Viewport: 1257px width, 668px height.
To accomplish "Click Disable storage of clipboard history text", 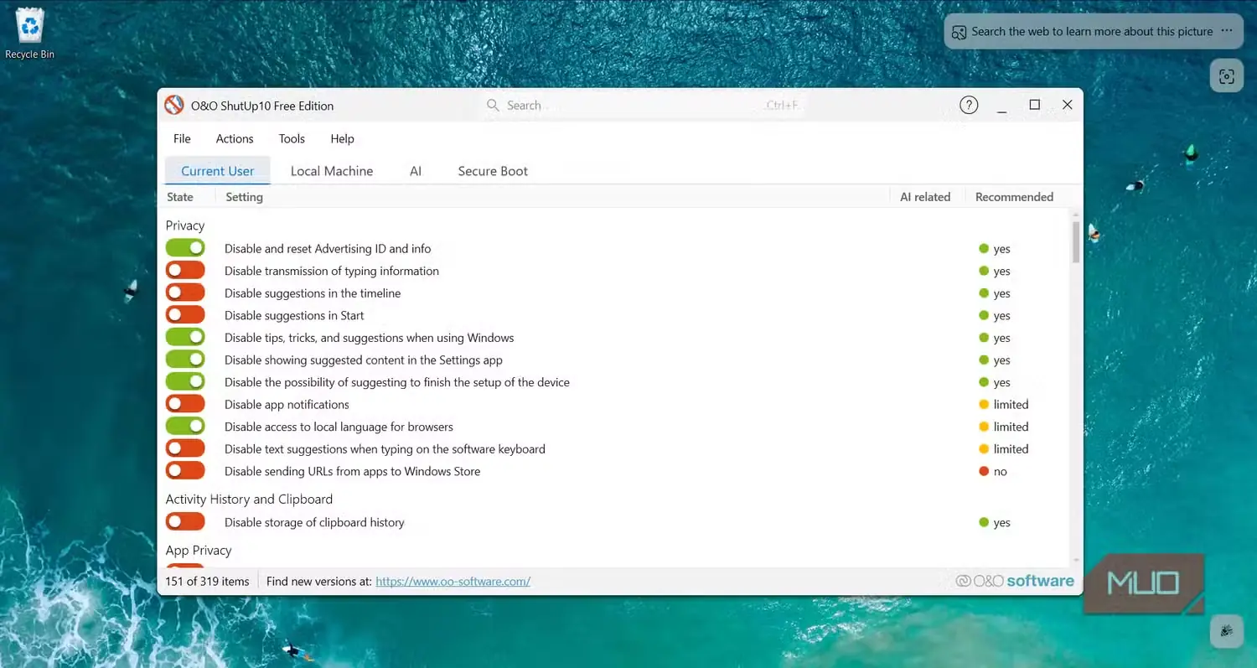I will (314, 522).
